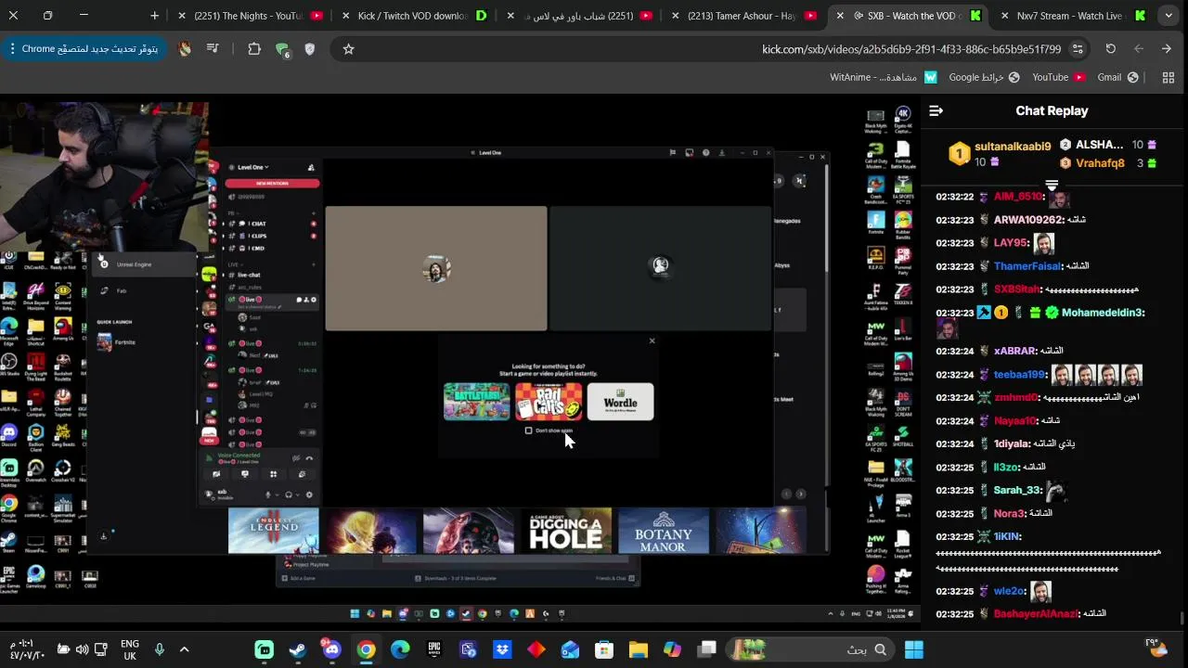Screen dimensions: 1188x668
Task: Launch the Wordle activity card
Action: pyautogui.click(x=620, y=402)
